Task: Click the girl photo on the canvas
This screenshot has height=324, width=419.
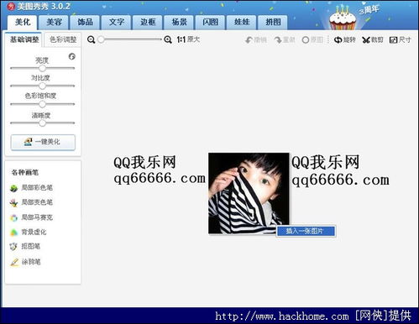Action: click(x=249, y=193)
